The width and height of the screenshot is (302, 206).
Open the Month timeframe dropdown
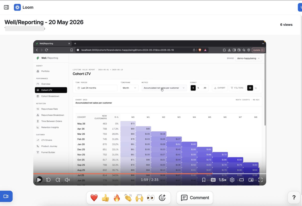[x=130, y=88]
